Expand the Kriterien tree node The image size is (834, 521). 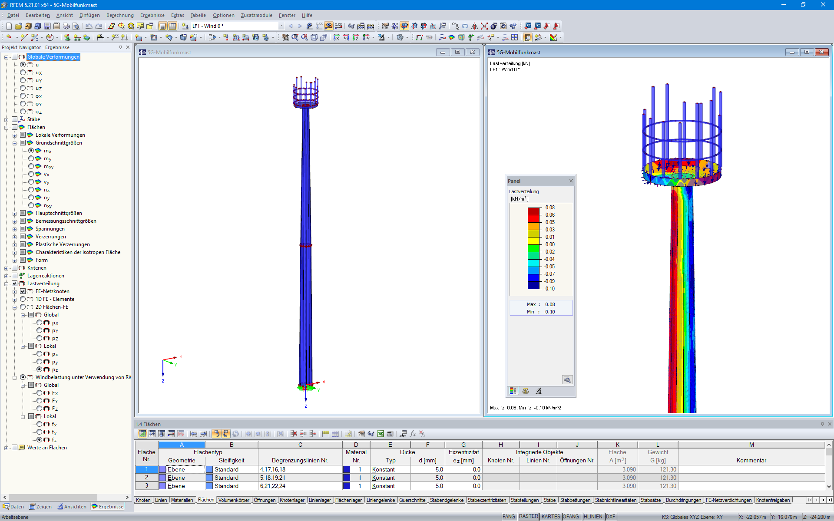(7, 268)
